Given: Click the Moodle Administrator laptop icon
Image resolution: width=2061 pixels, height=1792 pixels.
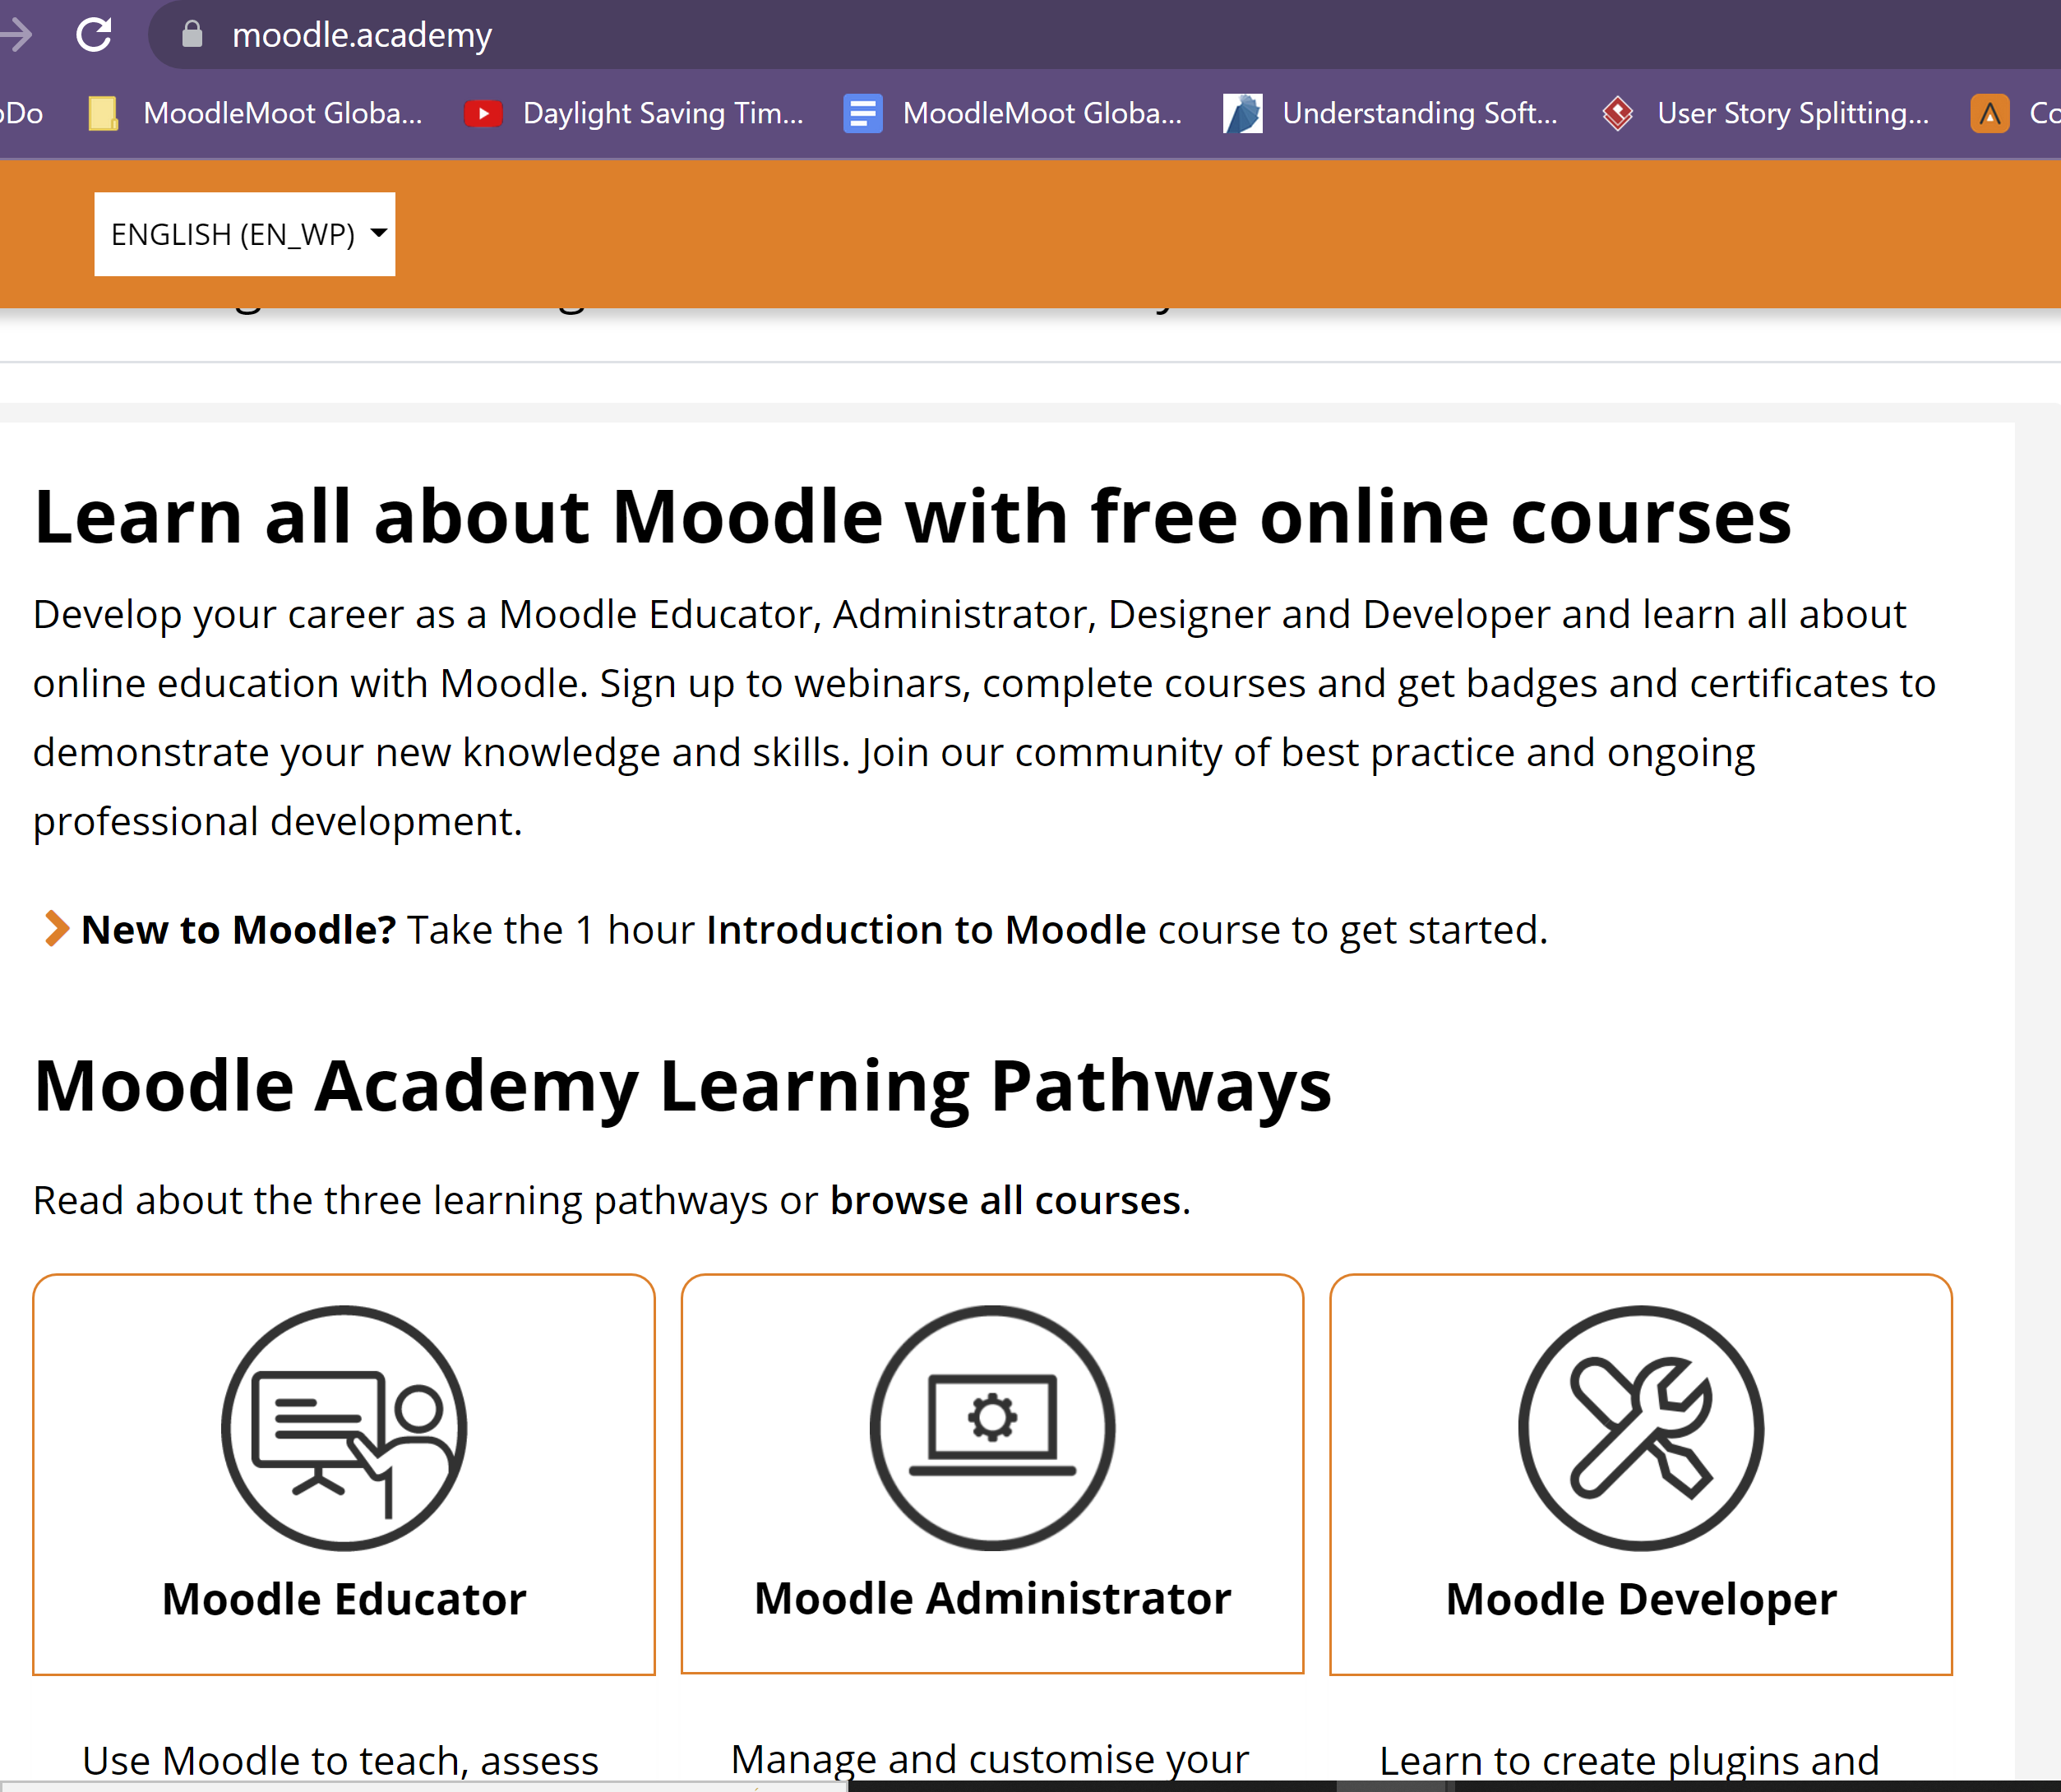Looking at the screenshot, I should click(x=992, y=1428).
